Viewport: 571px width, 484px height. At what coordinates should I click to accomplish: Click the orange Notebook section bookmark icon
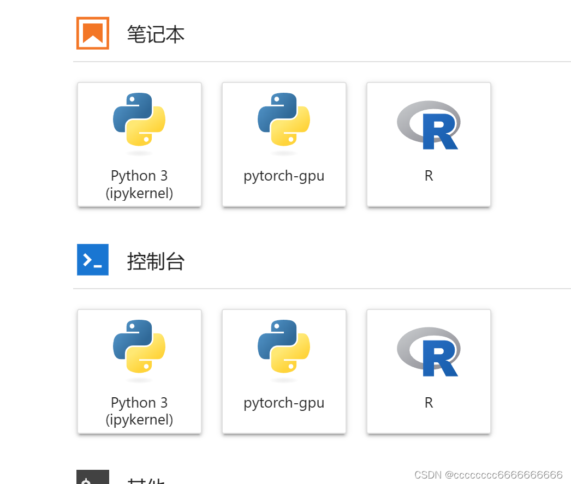(x=92, y=33)
